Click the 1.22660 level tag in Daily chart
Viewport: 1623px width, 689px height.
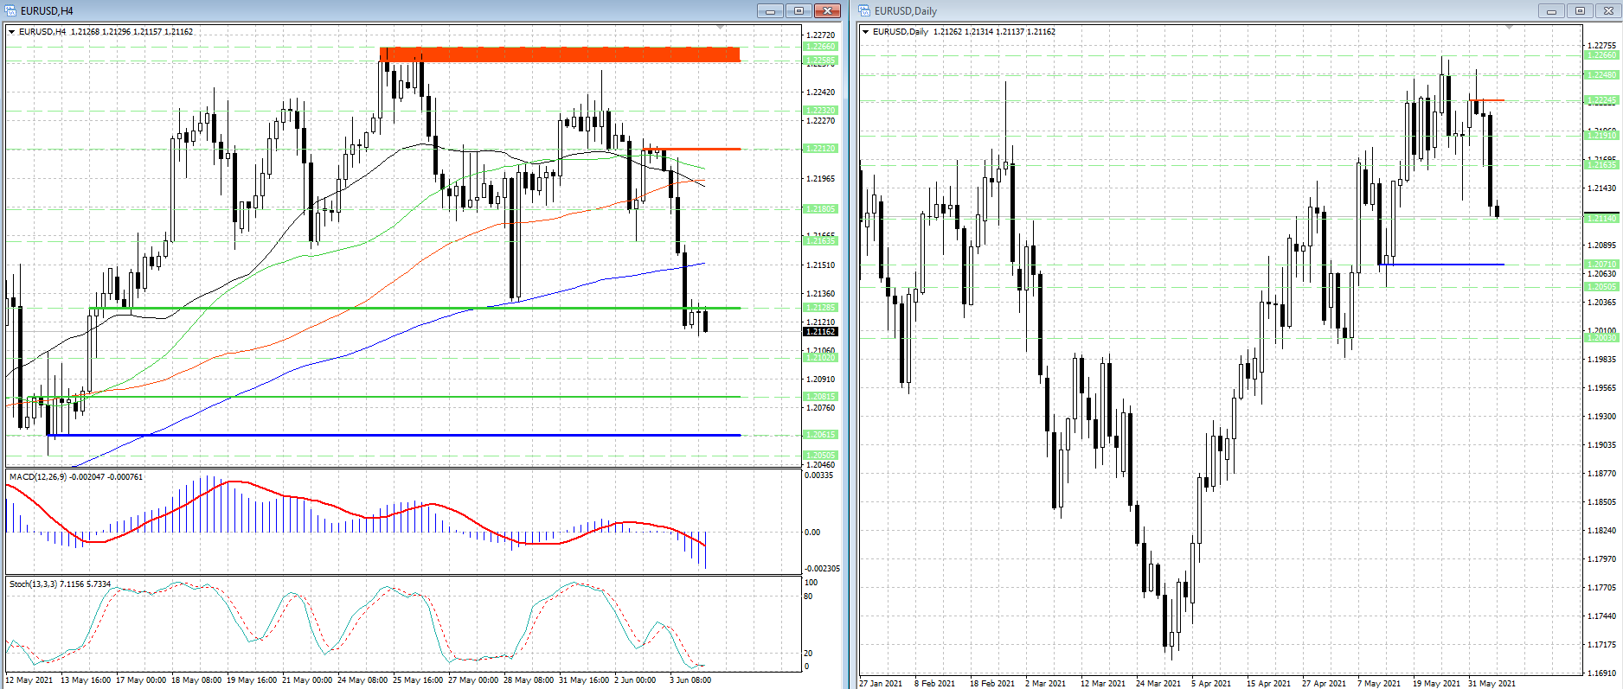point(1601,55)
